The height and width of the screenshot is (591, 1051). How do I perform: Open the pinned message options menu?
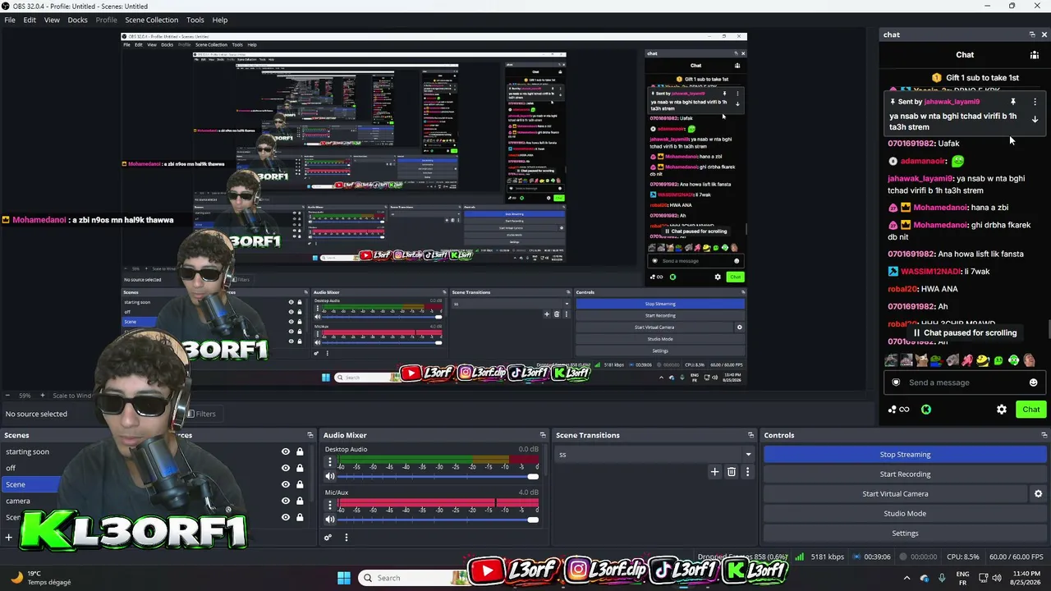pos(1035,102)
